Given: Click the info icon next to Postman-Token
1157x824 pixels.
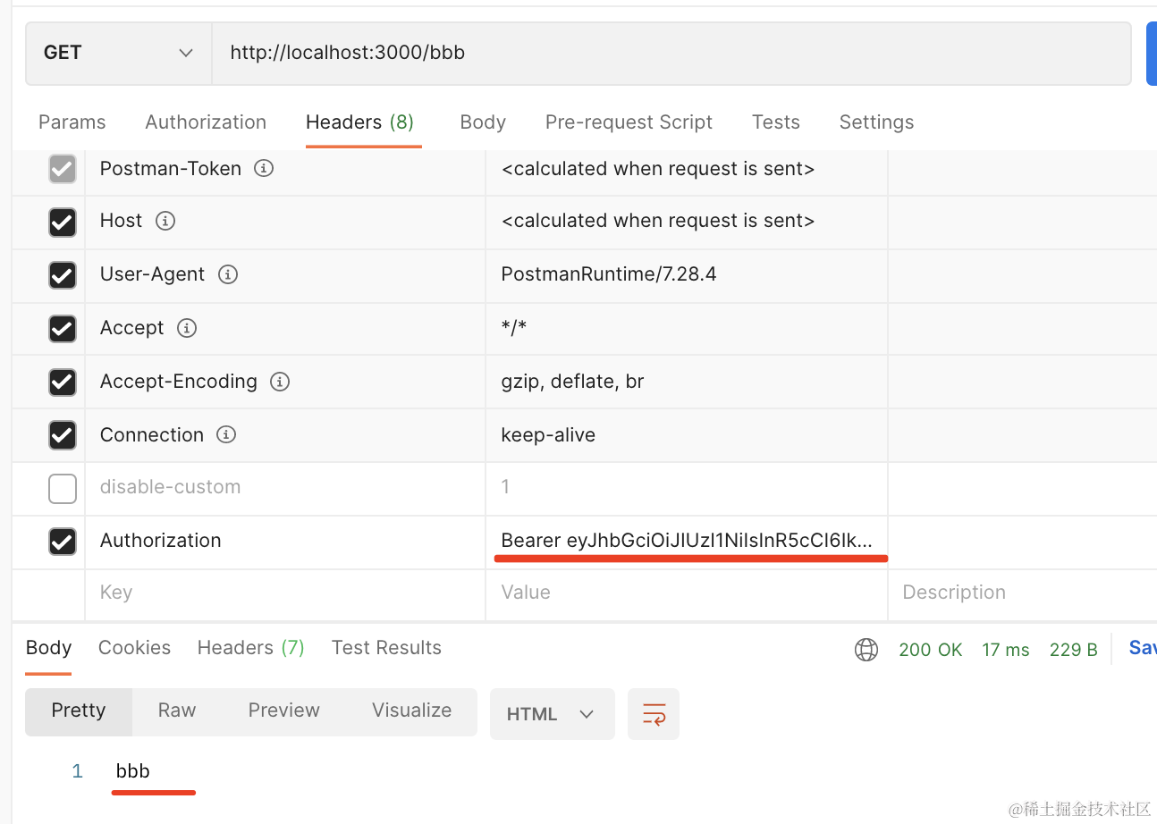Looking at the screenshot, I should (x=264, y=169).
